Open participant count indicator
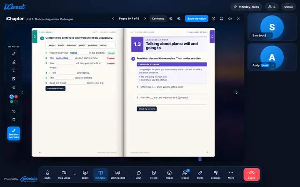Screen dimensions: 300x187 [x=272, y=7]
